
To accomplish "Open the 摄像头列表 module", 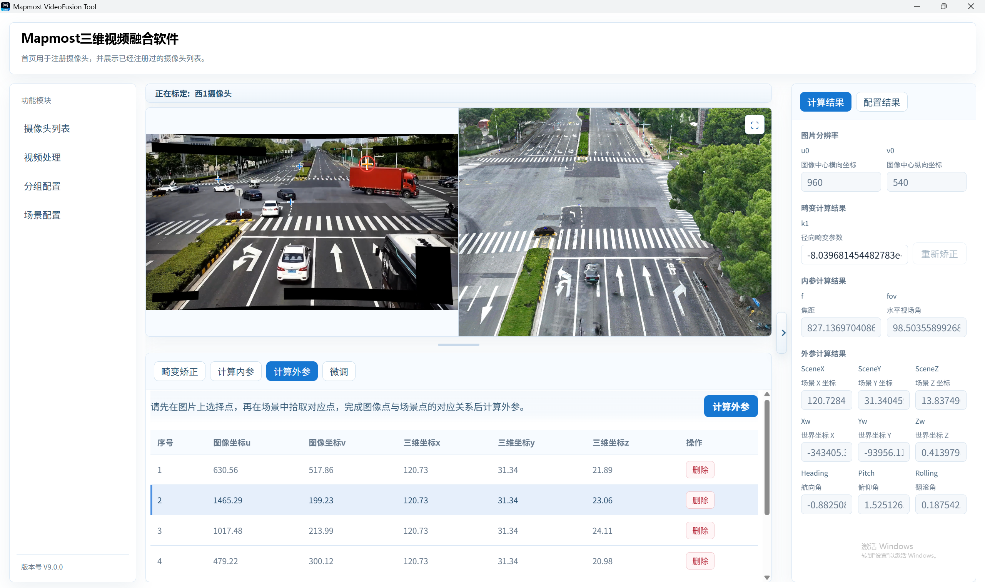I will click(x=47, y=129).
